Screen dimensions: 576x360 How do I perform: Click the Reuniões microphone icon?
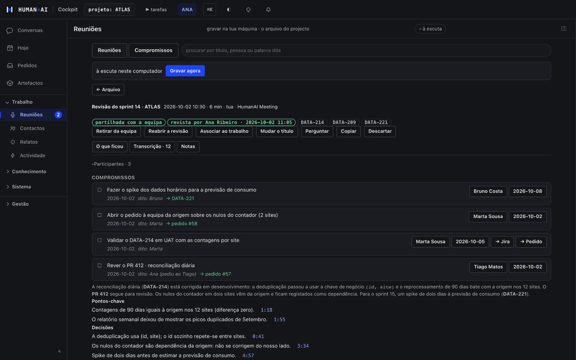click(x=13, y=115)
